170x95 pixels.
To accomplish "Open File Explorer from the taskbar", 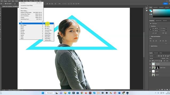I will 65,93.
